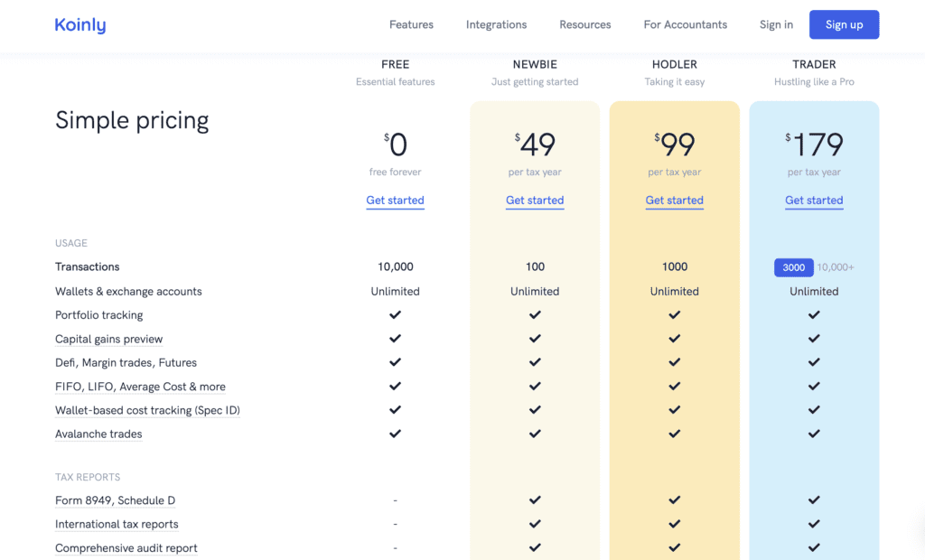The image size is (925, 560).
Task: Click the Wallets & exchange accounts row label
Action: point(128,292)
